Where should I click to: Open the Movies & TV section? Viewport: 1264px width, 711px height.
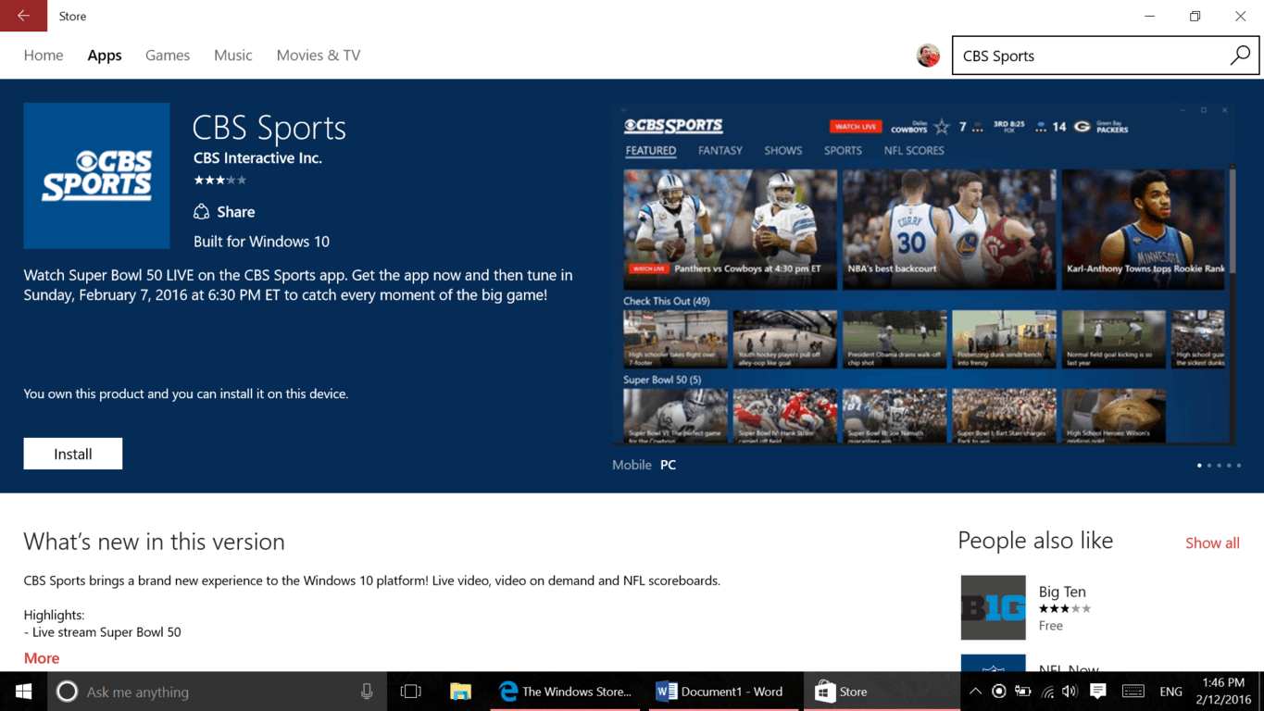[318, 55]
